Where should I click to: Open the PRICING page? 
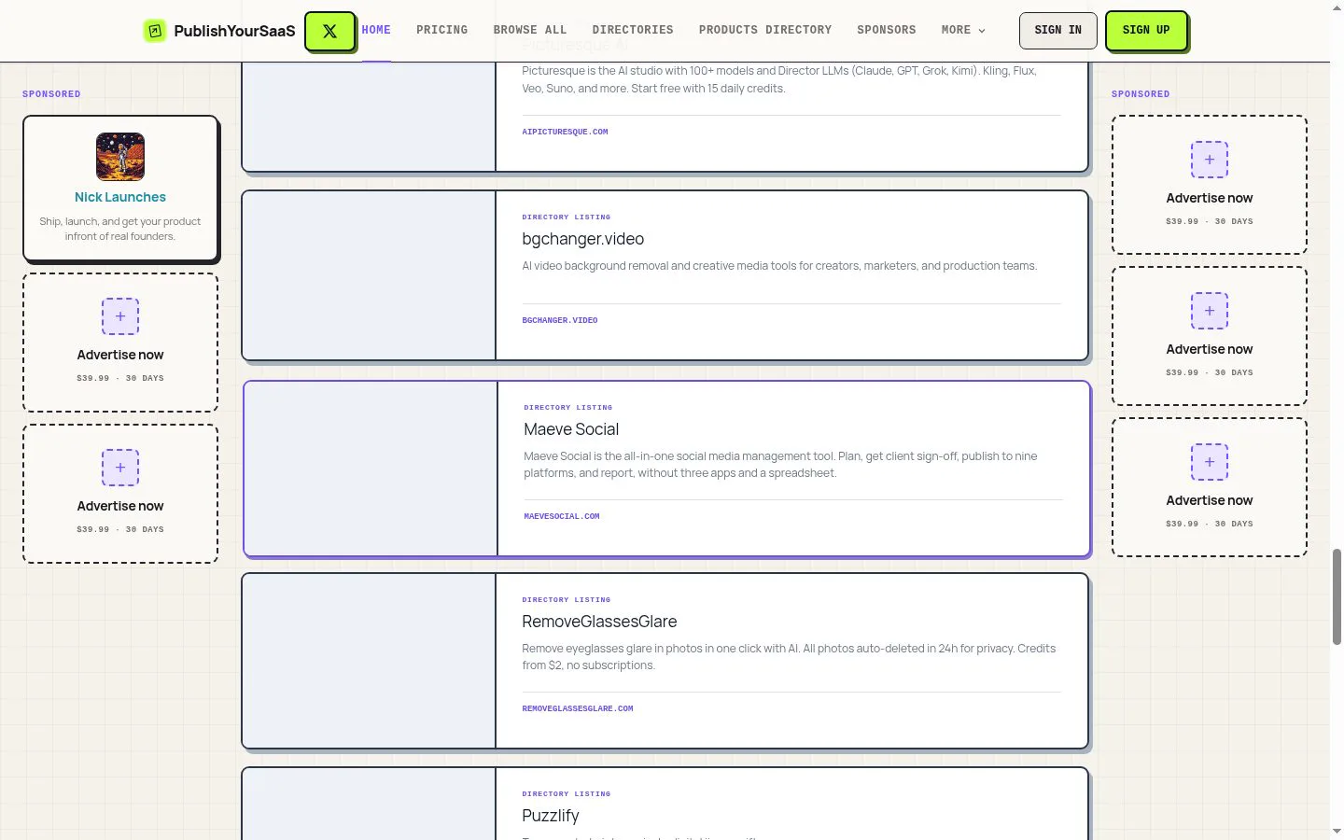pos(442,30)
